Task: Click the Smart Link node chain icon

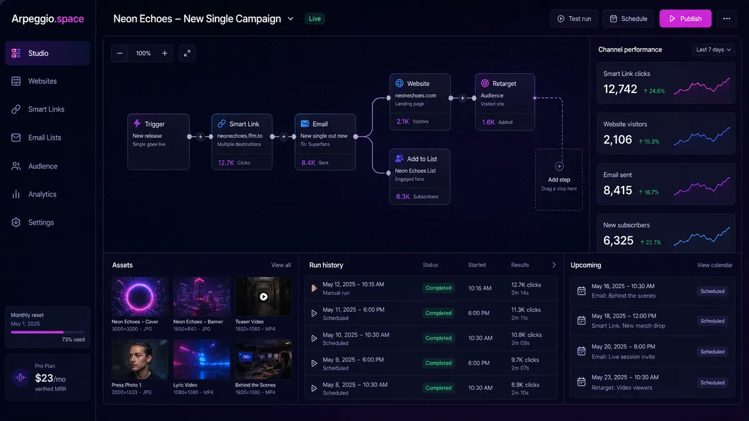Action: tap(221, 123)
